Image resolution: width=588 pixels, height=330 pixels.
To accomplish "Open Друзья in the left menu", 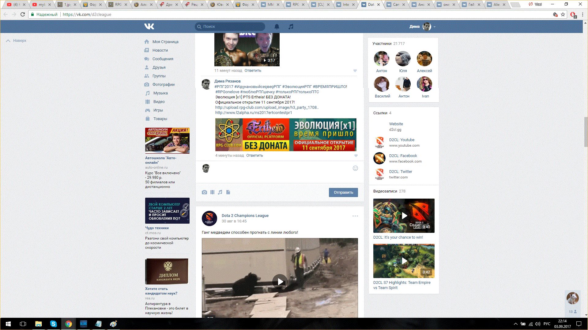I will [x=159, y=68].
